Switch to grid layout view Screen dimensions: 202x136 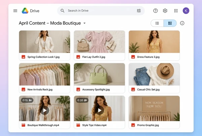click(170, 23)
